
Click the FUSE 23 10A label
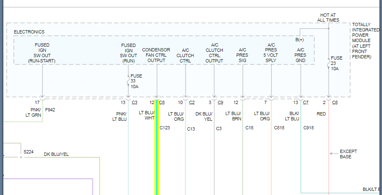[x=336, y=63]
